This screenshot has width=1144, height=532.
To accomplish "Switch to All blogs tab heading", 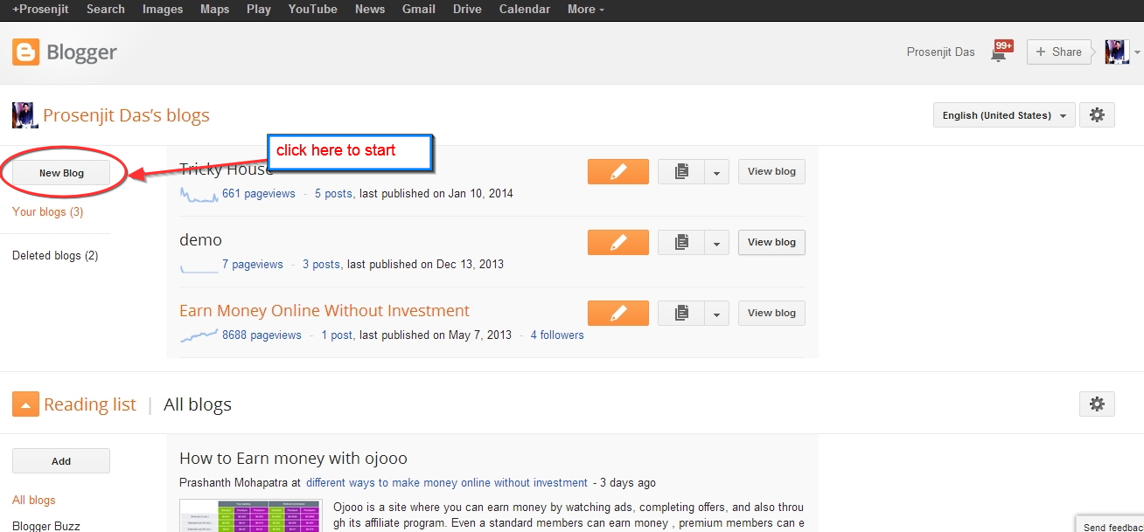I will click(x=198, y=404).
